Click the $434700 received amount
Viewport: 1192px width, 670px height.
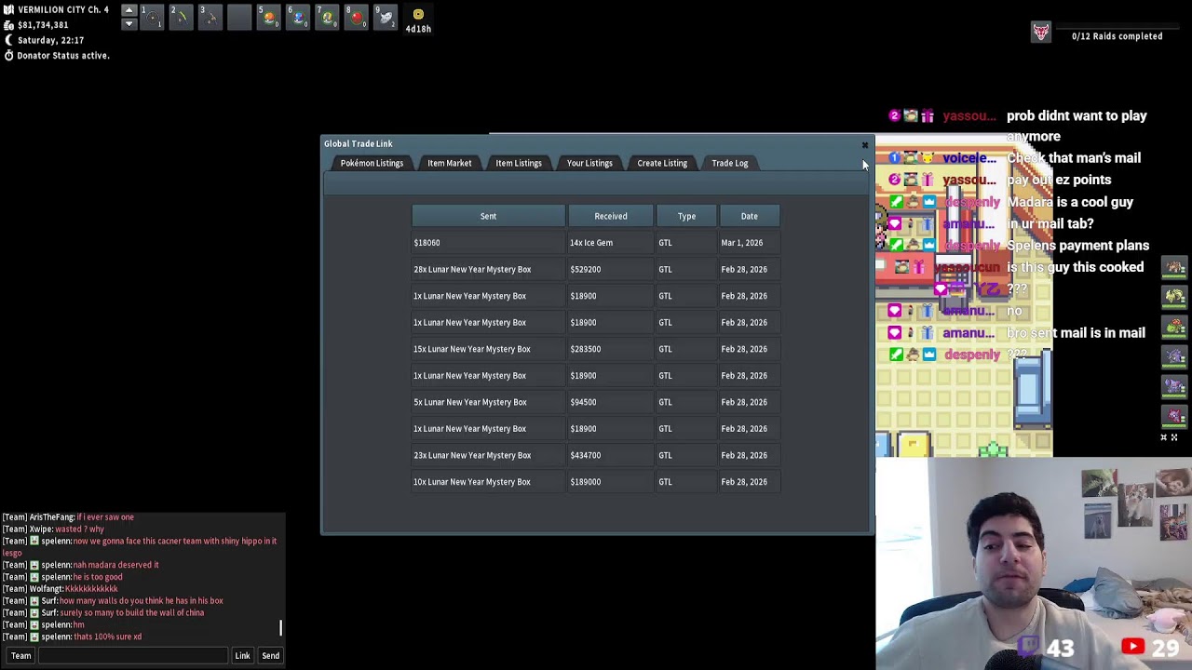click(586, 456)
